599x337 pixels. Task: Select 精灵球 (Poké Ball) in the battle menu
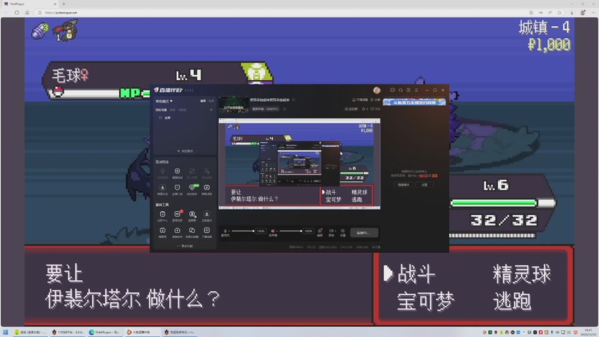(522, 273)
